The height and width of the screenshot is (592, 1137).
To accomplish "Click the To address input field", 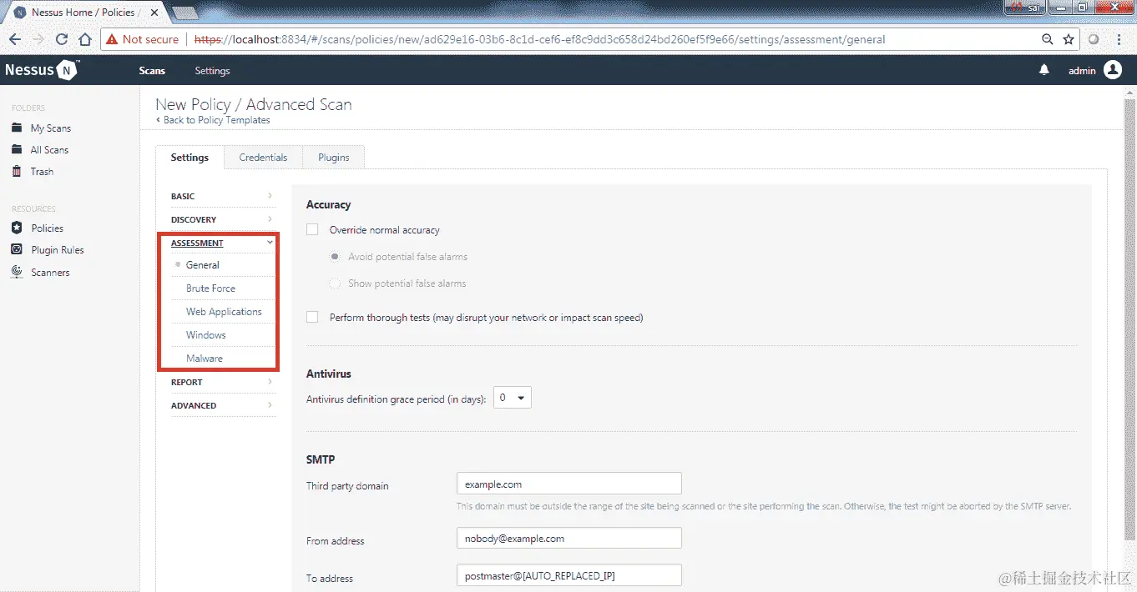I will point(569,576).
